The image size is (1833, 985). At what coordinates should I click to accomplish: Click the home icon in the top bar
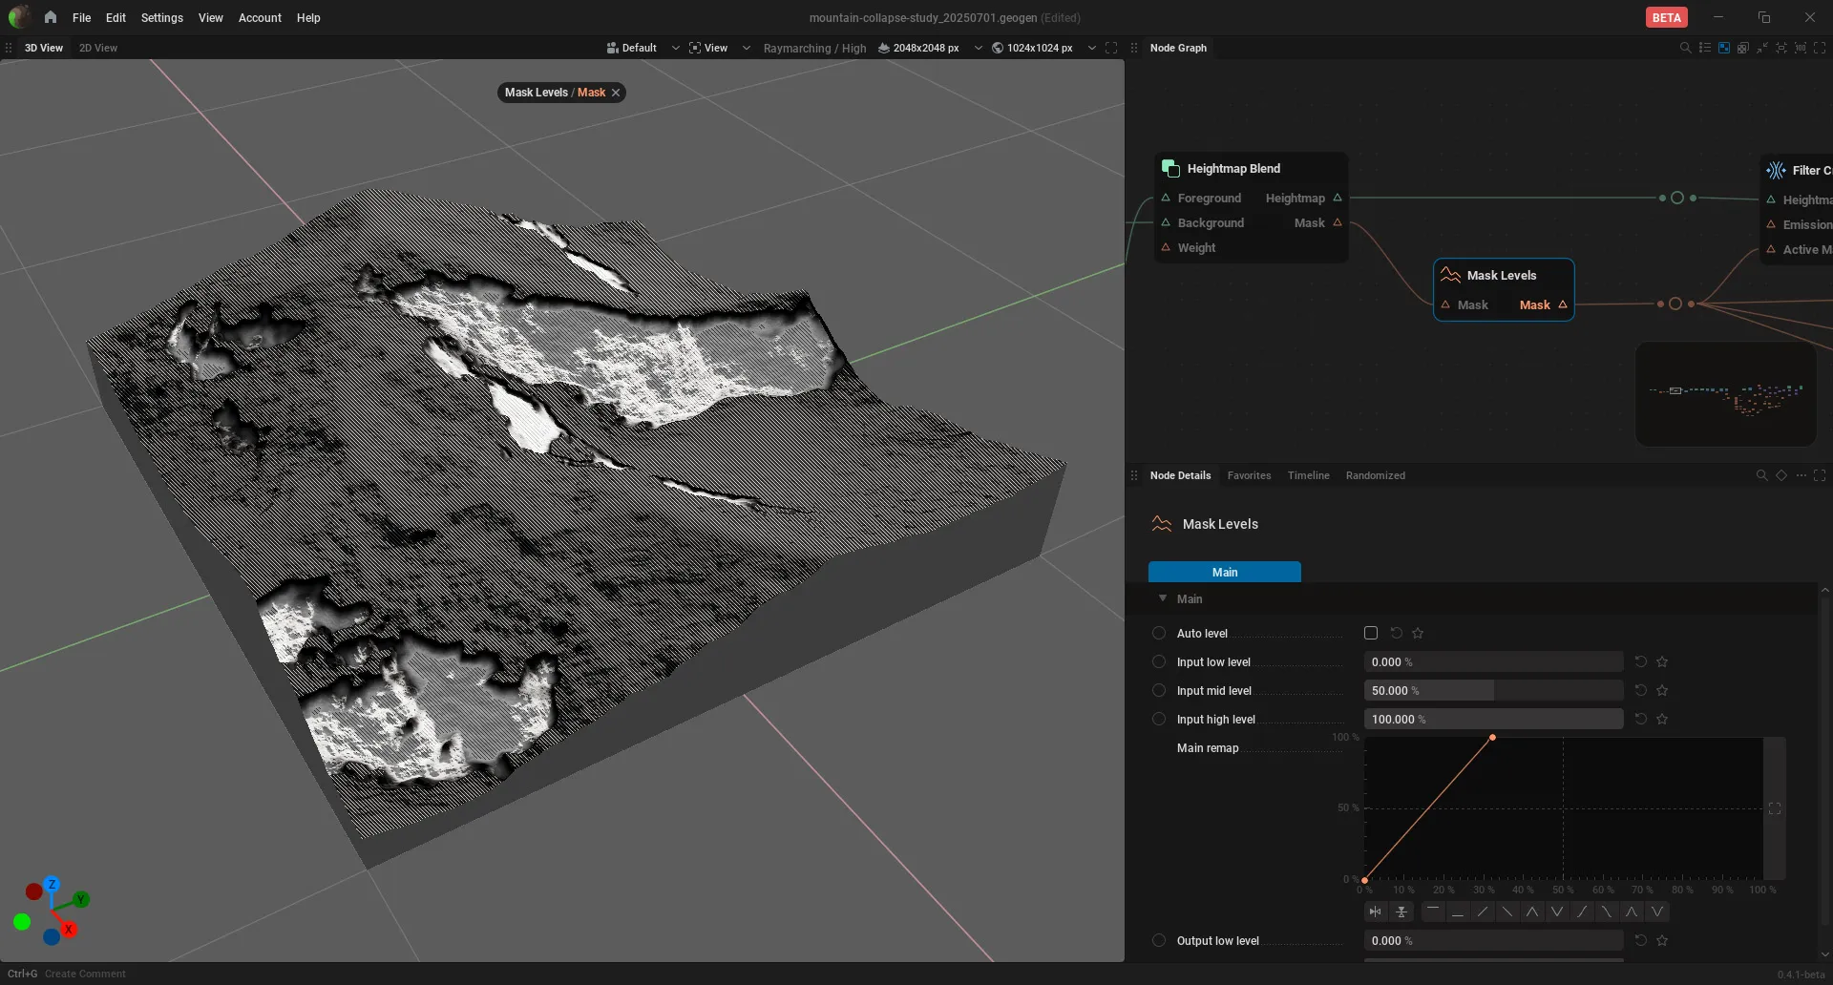click(51, 17)
